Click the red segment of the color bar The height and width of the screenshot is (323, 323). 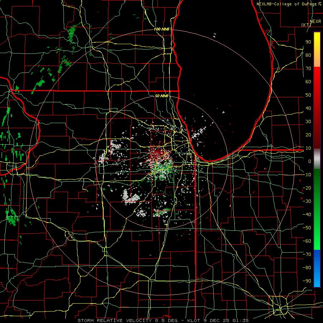(x=317, y=108)
